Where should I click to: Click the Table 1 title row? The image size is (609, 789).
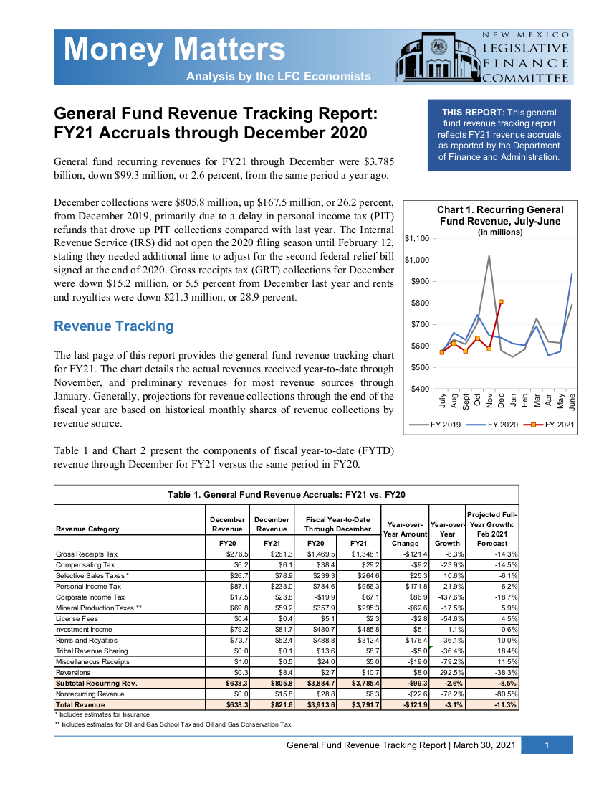[286, 495]
